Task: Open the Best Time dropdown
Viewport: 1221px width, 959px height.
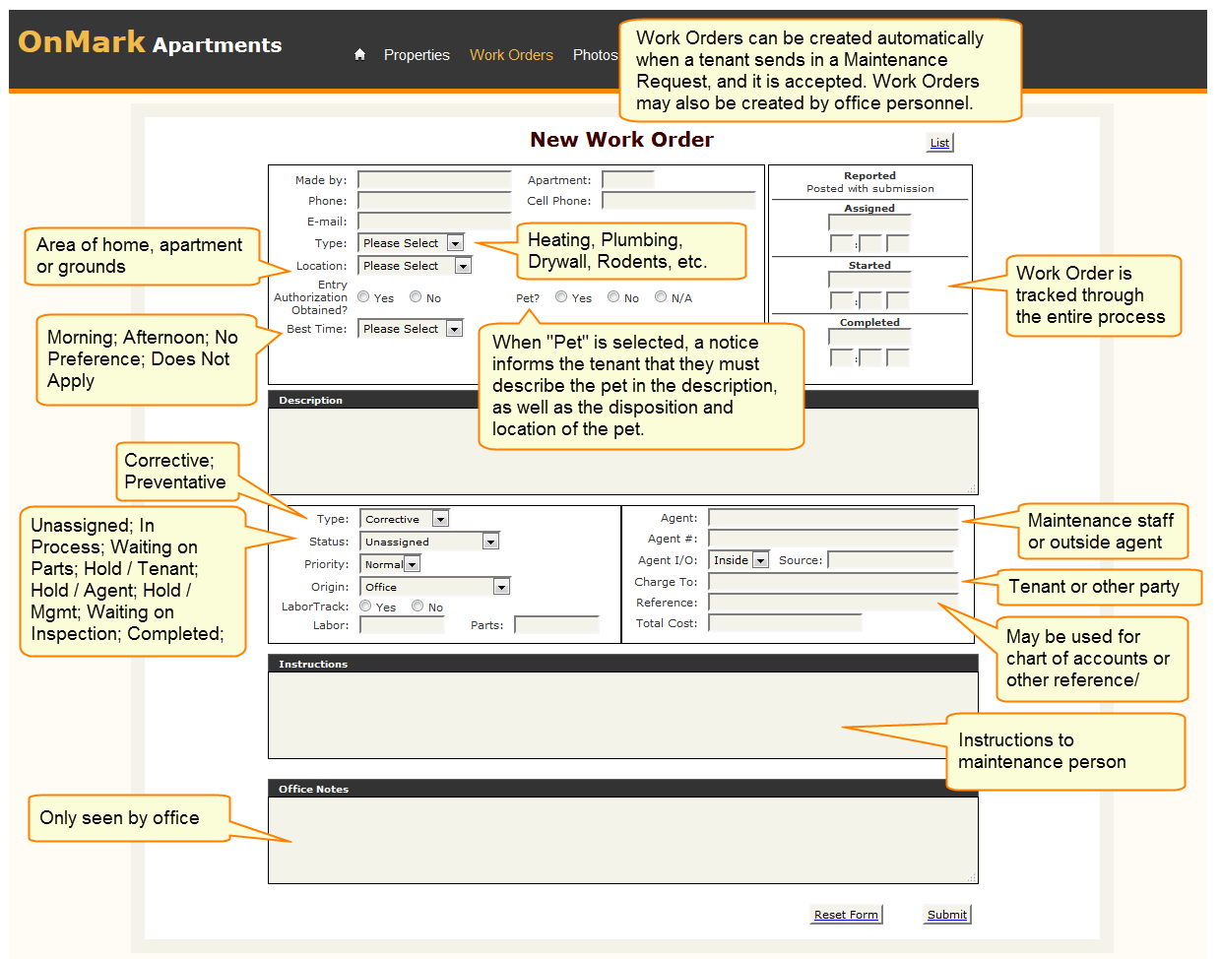Action: 411,329
